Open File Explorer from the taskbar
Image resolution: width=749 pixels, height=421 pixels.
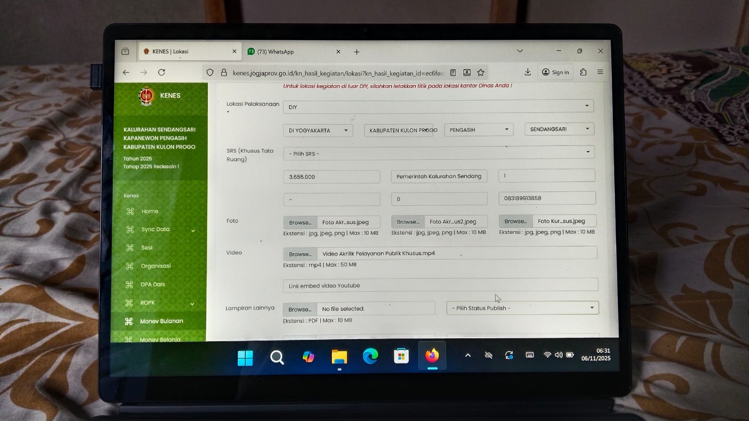pyautogui.click(x=339, y=357)
